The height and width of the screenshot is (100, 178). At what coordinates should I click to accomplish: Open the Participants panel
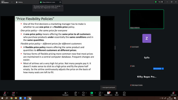pos(65,94)
